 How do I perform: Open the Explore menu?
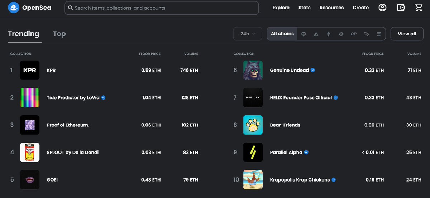pos(281,8)
